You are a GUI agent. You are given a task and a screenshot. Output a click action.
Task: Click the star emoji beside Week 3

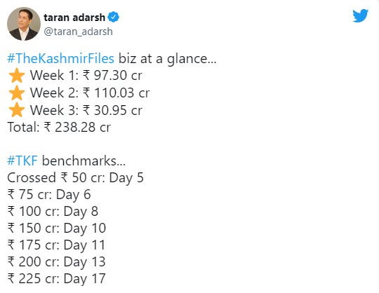click(x=17, y=110)
